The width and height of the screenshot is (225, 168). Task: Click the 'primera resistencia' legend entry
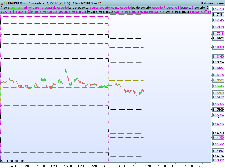pos(44,12)
